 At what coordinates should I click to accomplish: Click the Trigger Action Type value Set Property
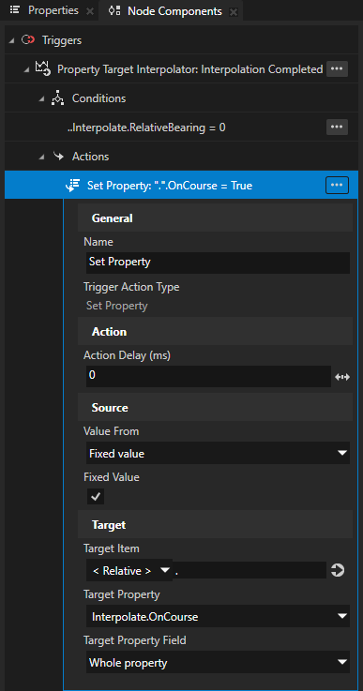click(117, 306)
